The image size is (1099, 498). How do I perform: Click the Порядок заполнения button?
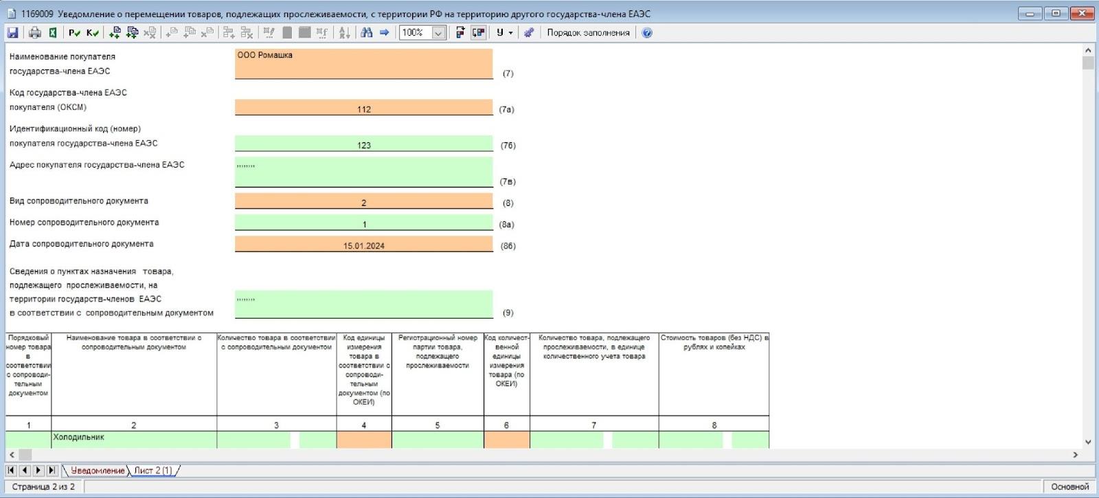[x=588, y=32]
